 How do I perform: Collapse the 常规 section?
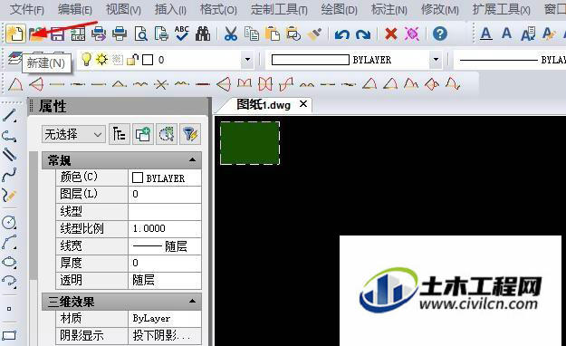coord(192,159)
